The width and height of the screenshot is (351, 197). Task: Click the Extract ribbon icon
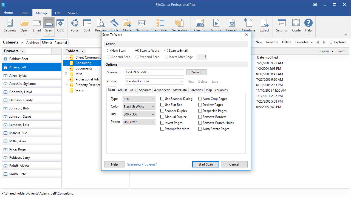[264, 25]
